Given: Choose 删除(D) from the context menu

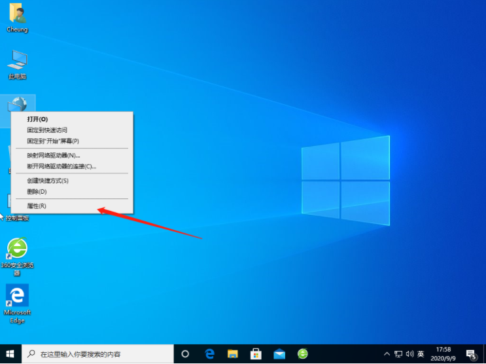Looking at the screenshot, I should [x=37, y=192].
